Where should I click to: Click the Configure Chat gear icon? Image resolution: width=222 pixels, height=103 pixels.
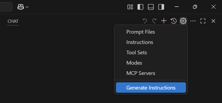183,21
